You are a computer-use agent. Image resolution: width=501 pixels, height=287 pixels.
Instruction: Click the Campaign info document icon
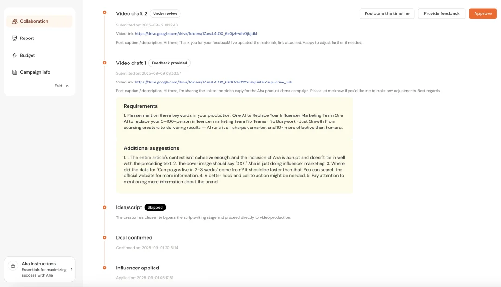pyautogui.click(x=15, y=72)
